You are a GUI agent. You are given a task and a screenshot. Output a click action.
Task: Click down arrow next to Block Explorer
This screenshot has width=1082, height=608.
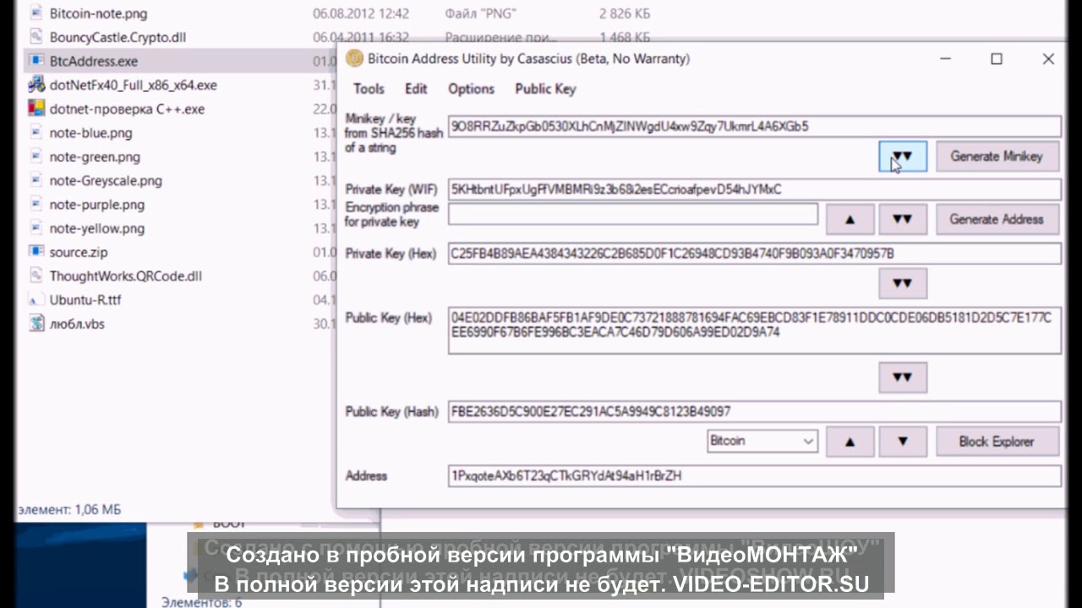(x=903, y=442)
